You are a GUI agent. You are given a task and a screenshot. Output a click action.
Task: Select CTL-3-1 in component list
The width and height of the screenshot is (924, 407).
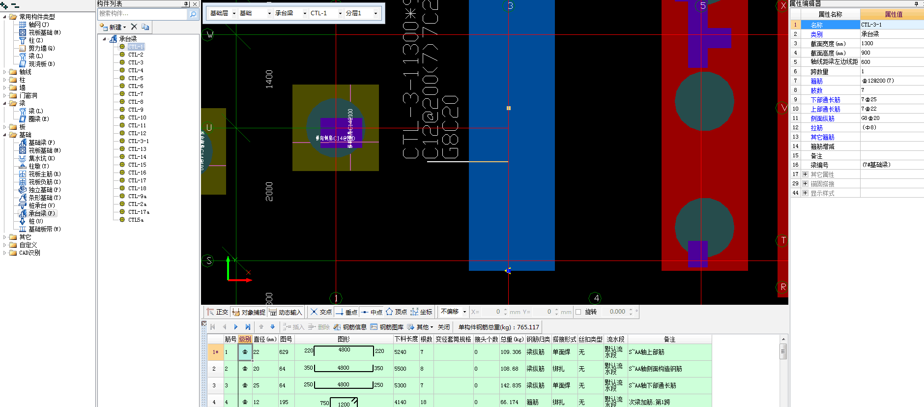pyautogui.click(x=139, y=141)
